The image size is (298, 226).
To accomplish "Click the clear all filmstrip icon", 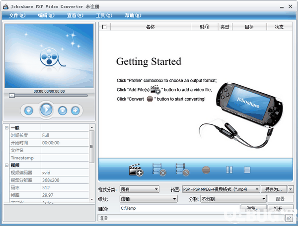I will pos(182,169).
